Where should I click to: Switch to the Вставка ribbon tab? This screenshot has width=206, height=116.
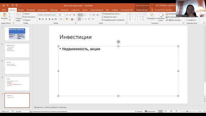coord(21,10)
